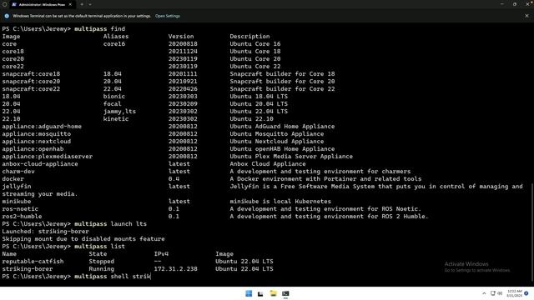The image size is (534, 300).
Task: Select the Administrator: Windows PowerShell tab
Action: point(42,4)
